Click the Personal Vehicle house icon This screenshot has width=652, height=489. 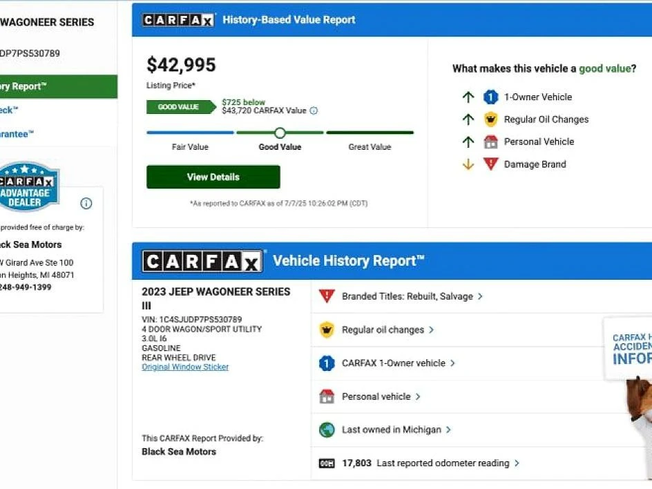point(490,142)
